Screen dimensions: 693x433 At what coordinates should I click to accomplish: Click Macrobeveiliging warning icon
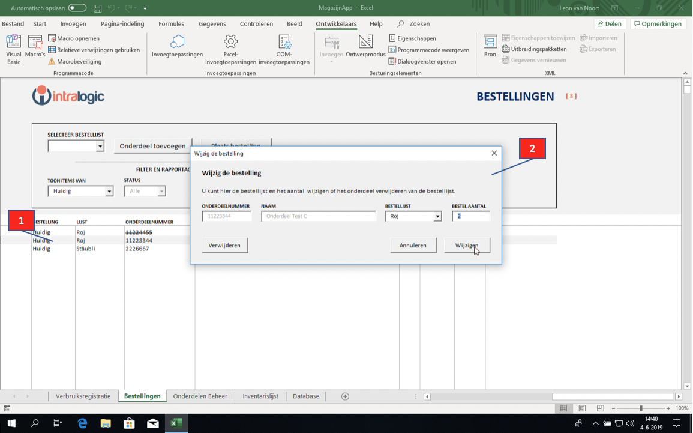(52, 61)
